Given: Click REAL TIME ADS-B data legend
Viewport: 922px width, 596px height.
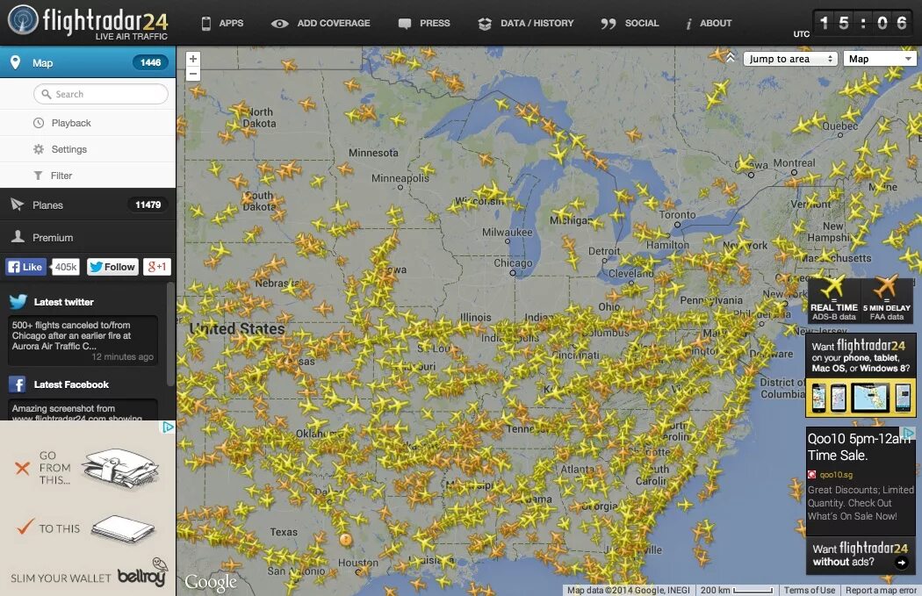Looking at the screenshot, I should tap(834, 299).
